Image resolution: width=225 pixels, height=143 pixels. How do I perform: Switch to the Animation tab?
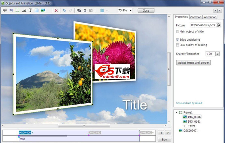[x=210, y=17]
